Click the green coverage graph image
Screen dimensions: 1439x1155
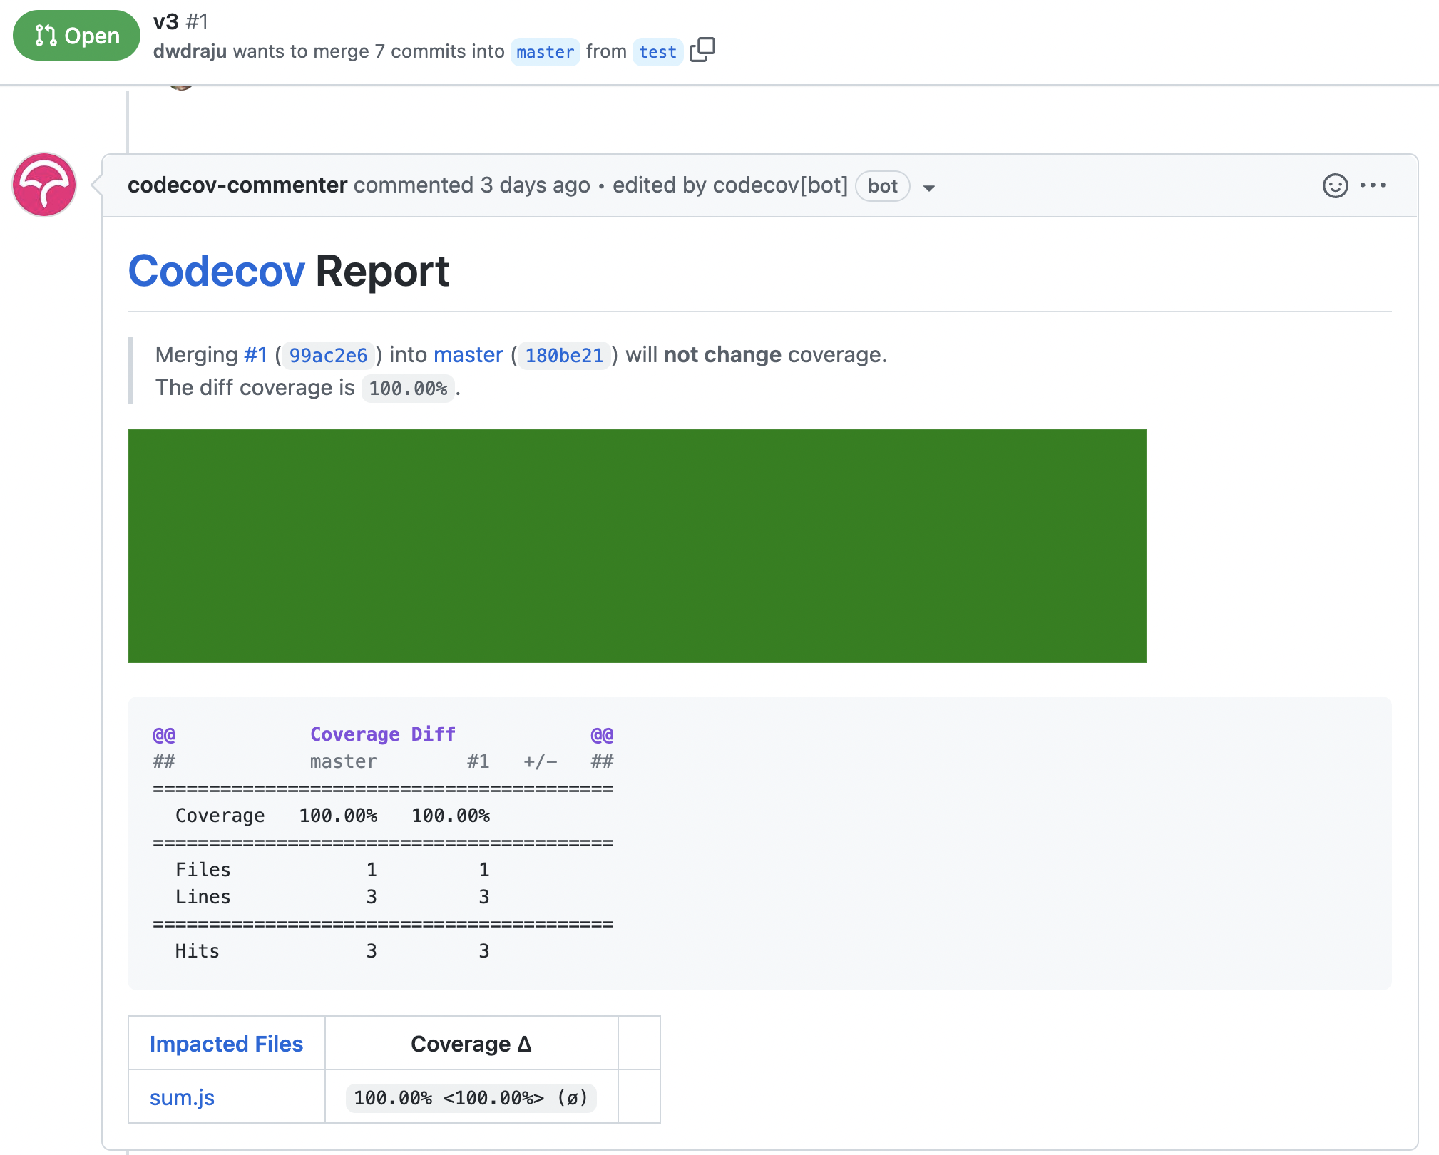(637, 546)
